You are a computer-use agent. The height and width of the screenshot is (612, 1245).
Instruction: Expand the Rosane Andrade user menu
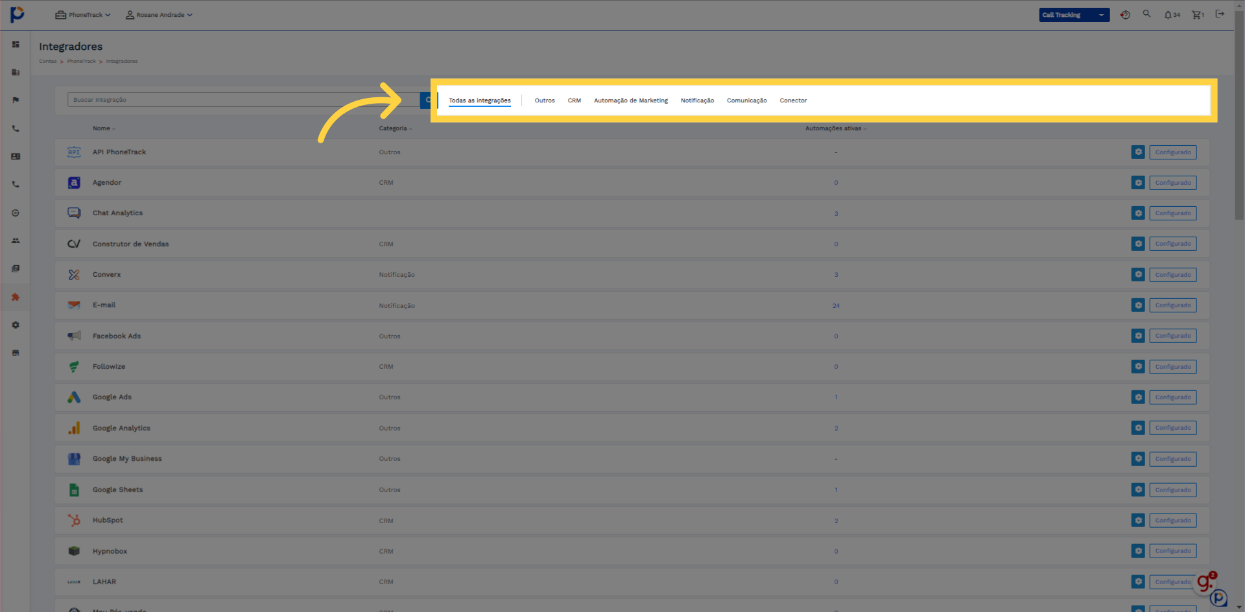click(159, 15)
